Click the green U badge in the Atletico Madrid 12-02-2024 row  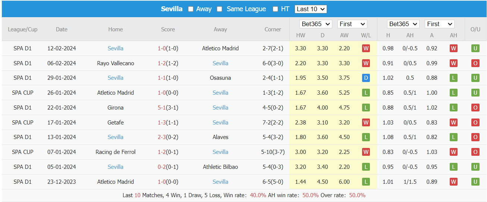point(475,48)
